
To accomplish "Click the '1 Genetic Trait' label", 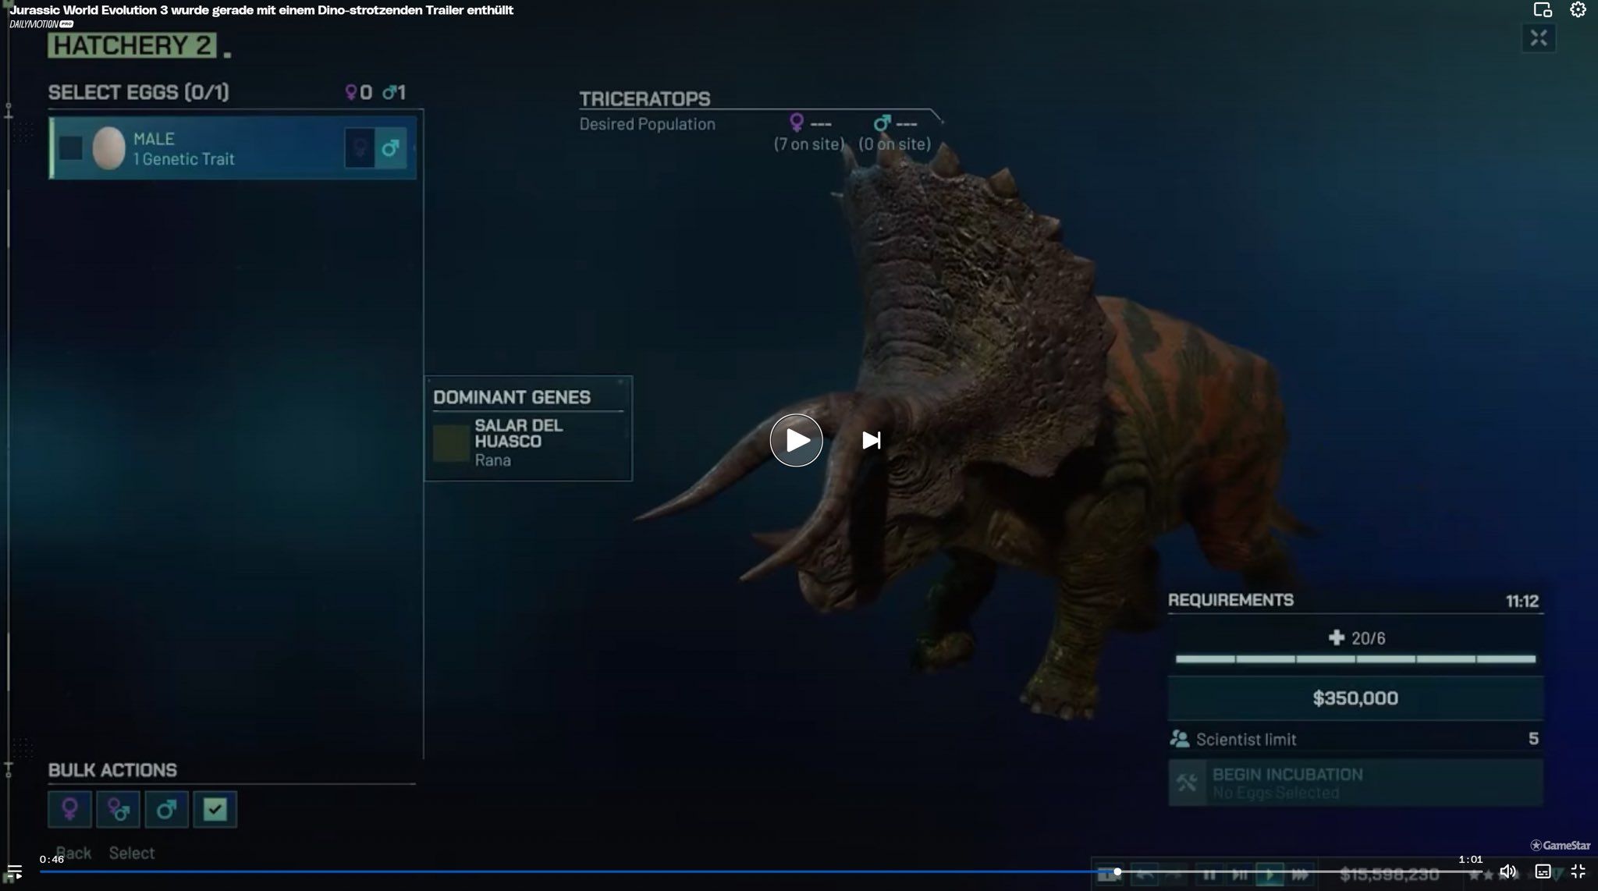I will click(183, 159).
